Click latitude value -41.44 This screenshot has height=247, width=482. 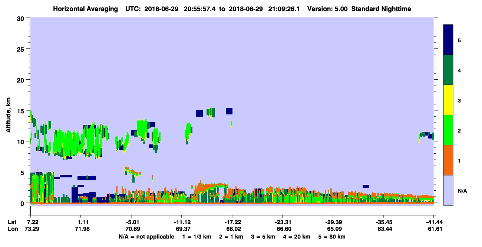[x=434, y=222]
